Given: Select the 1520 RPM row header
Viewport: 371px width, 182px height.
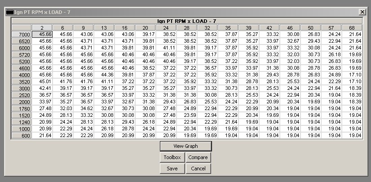Looking at the screenshot, I should tap(21, 115).
